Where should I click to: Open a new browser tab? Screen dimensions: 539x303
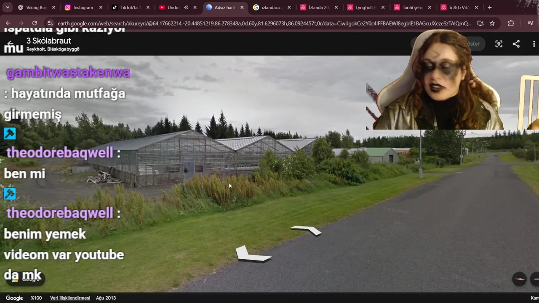(x=489, y=8)
